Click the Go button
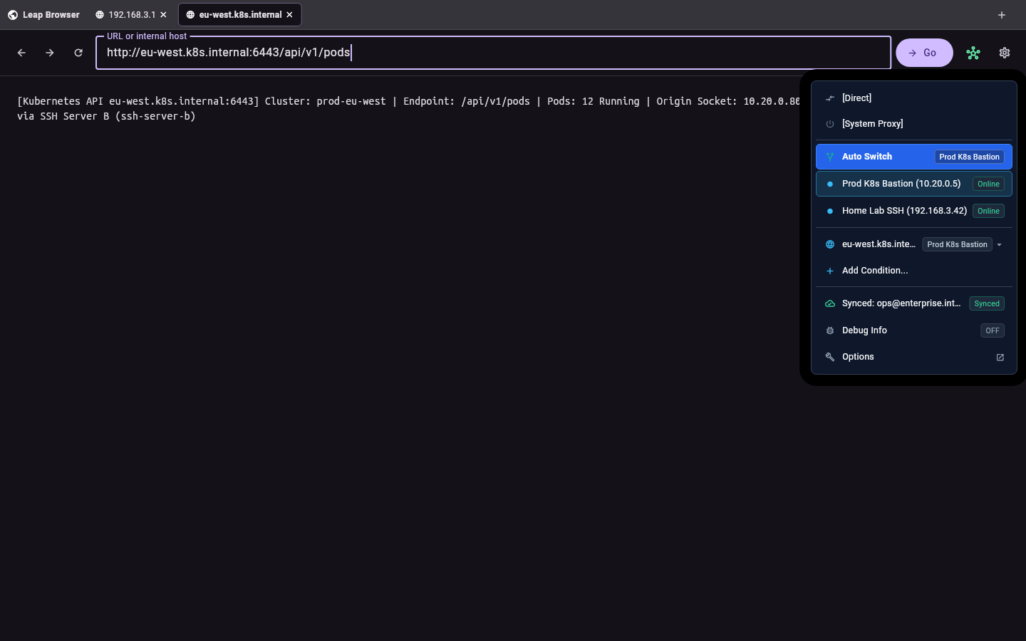The width and height of the screenshot is (1026, 641). (924, 53)
